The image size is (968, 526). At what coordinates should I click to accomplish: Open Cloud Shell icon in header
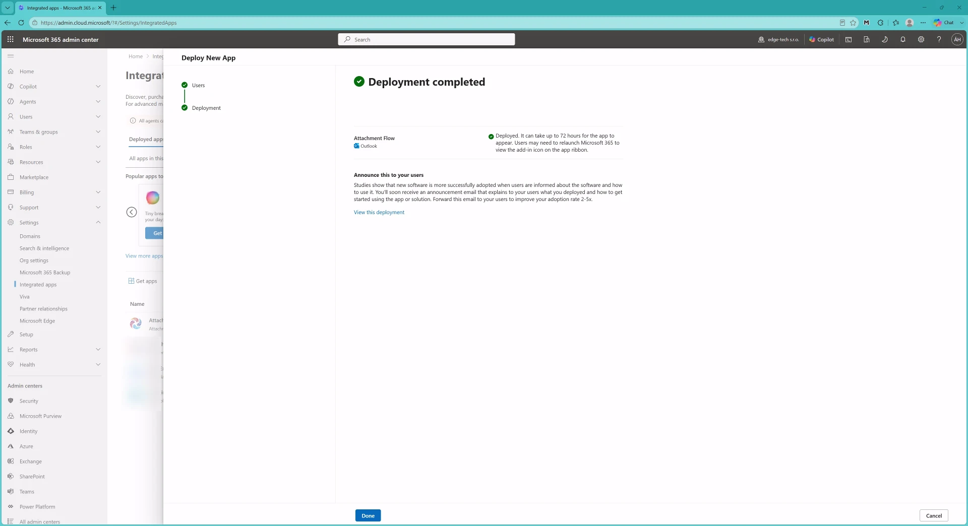pos(849,39)
